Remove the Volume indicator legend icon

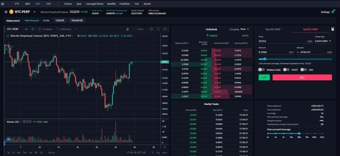click(30, 122)
